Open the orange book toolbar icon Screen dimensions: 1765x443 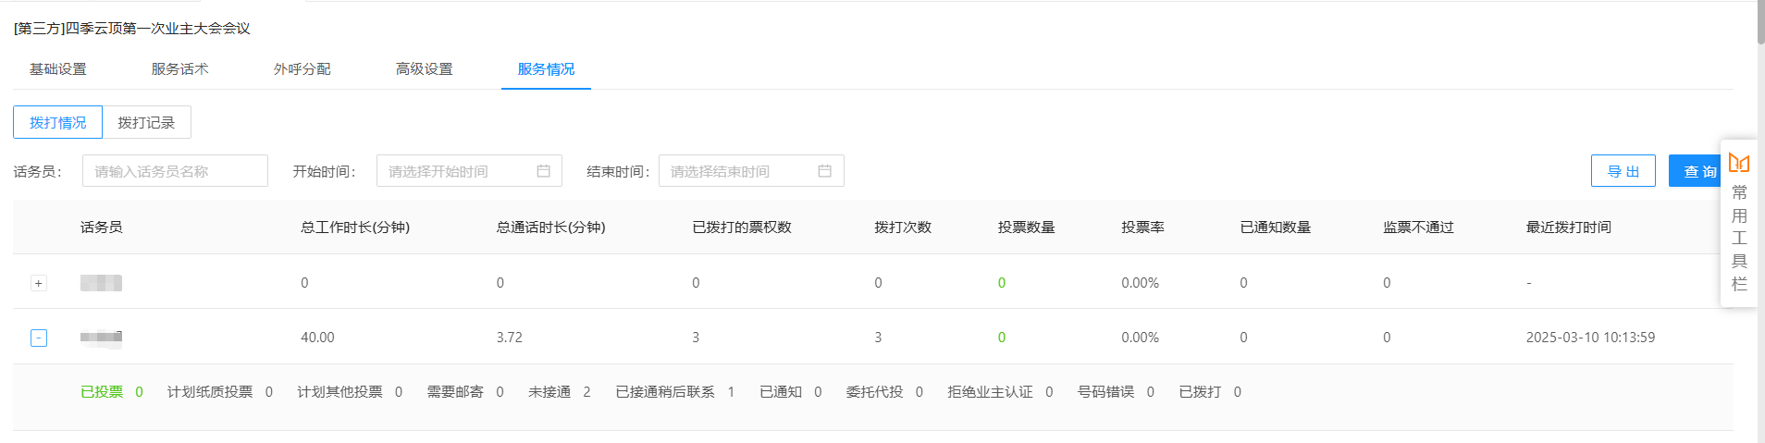click(x=1738, y=163)
